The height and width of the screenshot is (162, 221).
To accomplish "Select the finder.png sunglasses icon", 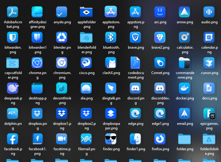I will pyautogui.click(x=111, y=139).
